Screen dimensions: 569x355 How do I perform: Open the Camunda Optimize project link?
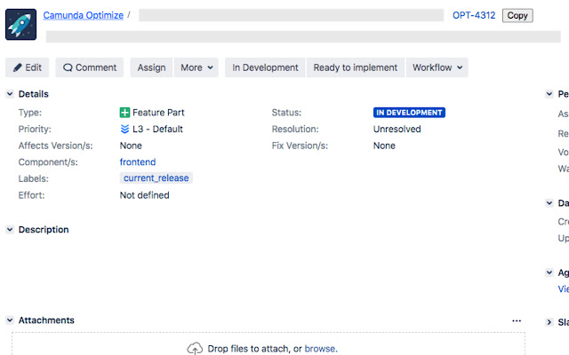coord(83,15)
